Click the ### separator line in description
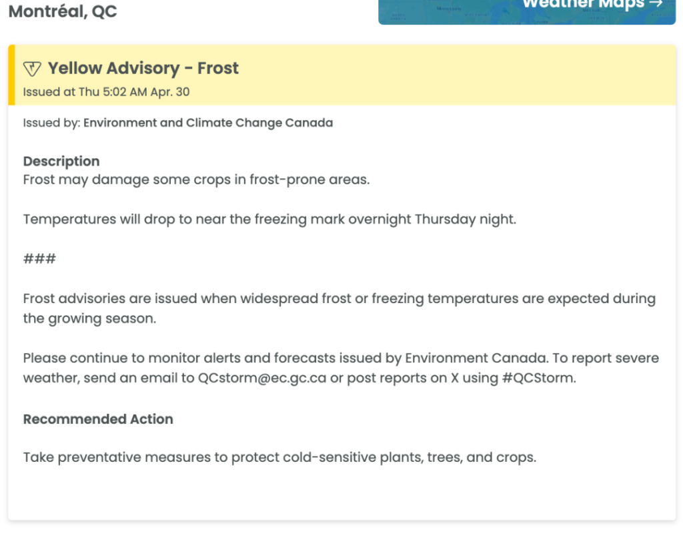The width and height of the screenshot is (683, 534). coord(39,259)
